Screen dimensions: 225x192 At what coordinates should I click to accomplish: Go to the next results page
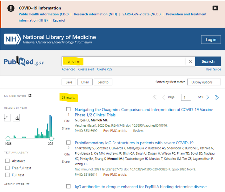pos(208,97)
